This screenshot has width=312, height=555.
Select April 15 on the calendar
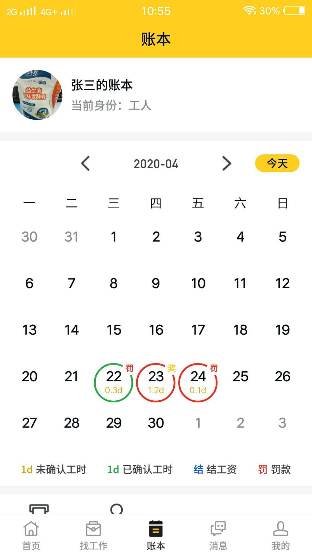(114, 330)
